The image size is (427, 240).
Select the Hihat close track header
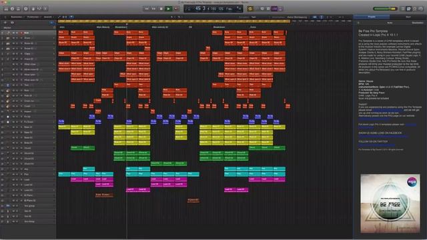point(28,64)
